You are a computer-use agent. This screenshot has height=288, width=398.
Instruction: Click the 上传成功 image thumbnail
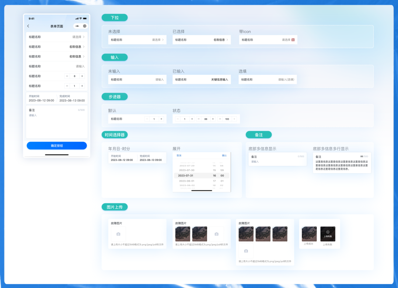click(309, 234)
